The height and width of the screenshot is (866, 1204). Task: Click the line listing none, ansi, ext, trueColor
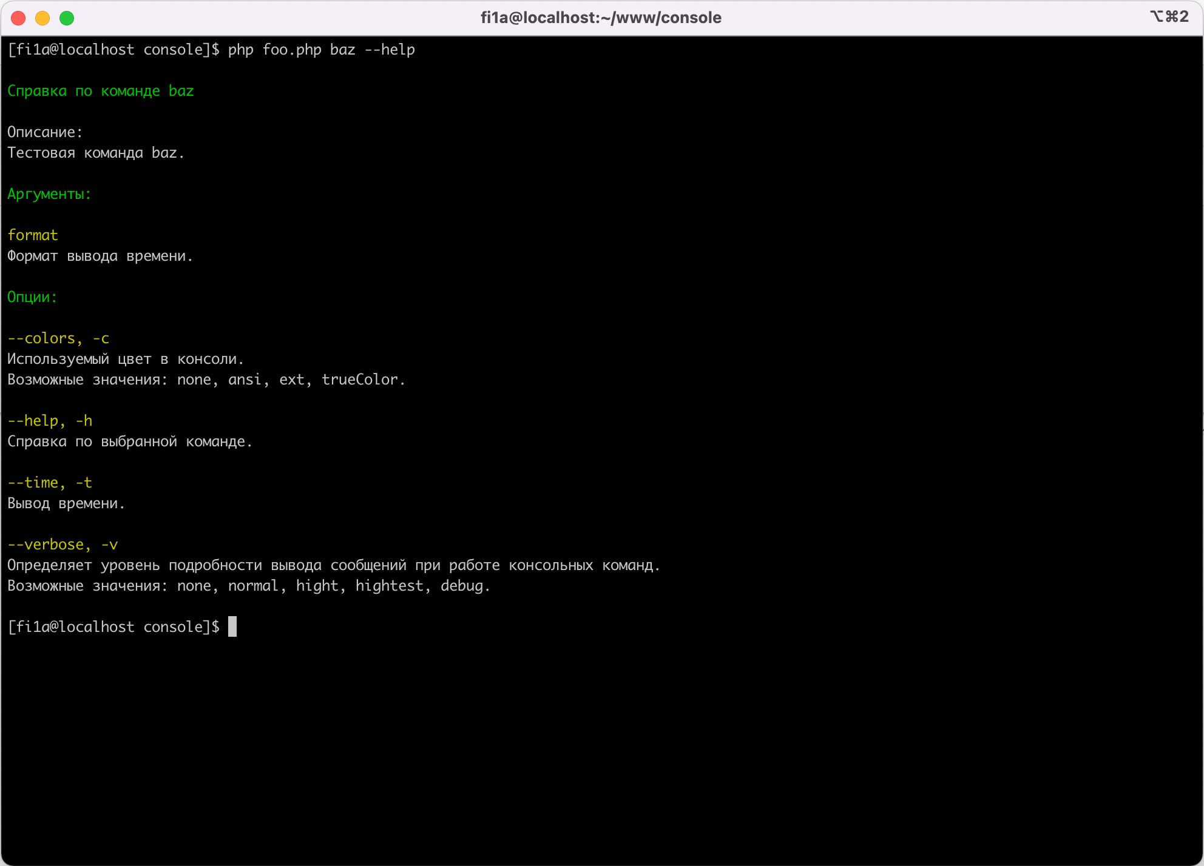coord(206,380)
